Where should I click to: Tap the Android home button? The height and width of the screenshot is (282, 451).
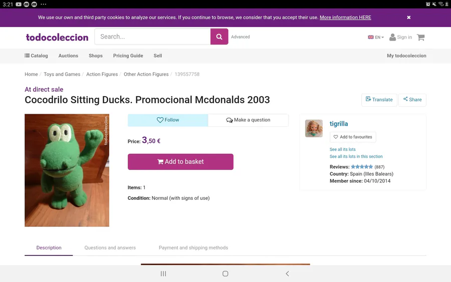225,273
